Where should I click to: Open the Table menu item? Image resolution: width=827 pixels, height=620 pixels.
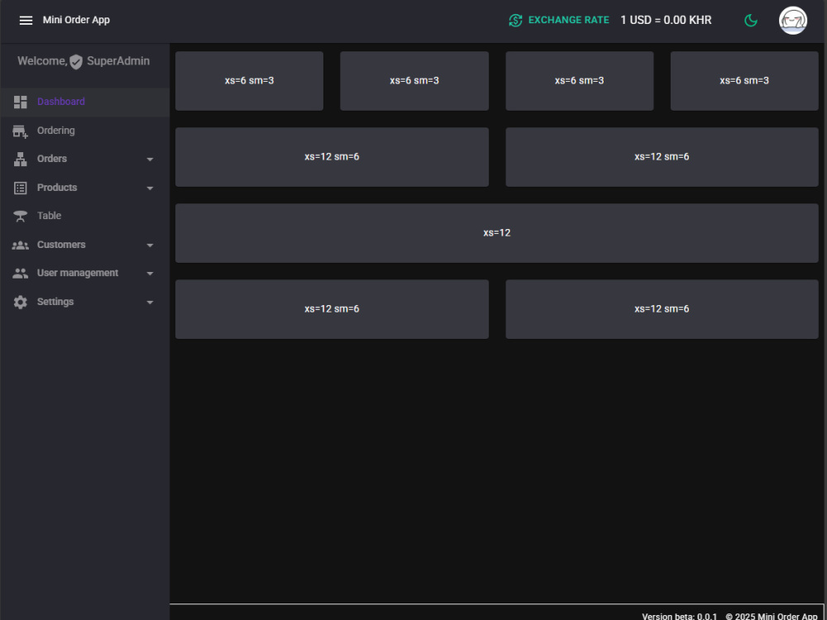(85, 216)
